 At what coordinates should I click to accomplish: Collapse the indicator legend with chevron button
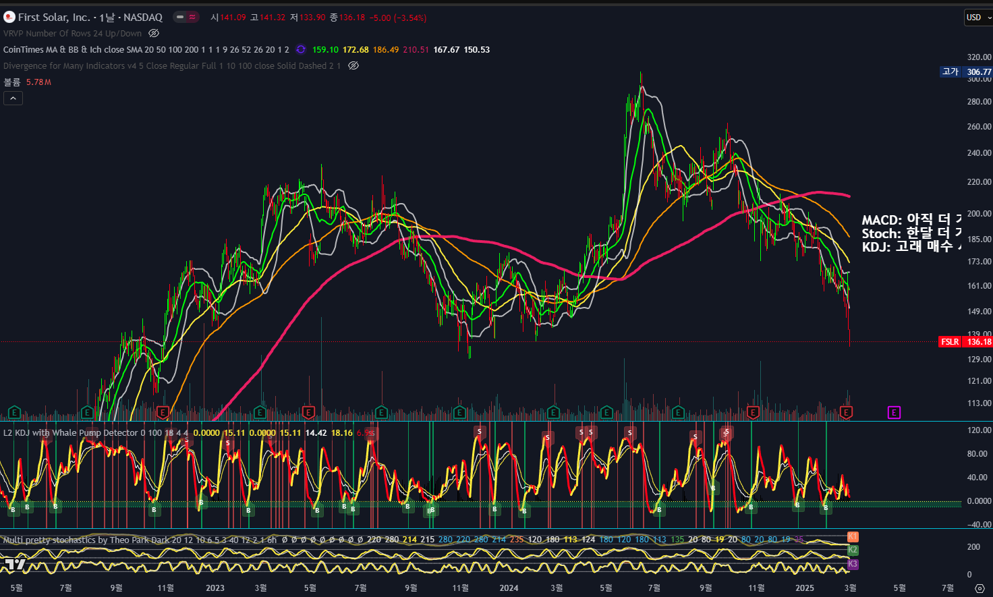13,98
